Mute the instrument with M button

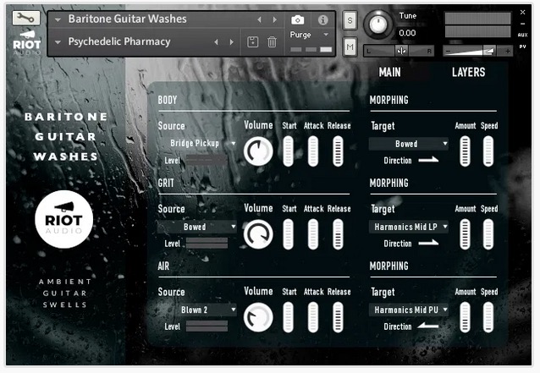pos(350,47)
